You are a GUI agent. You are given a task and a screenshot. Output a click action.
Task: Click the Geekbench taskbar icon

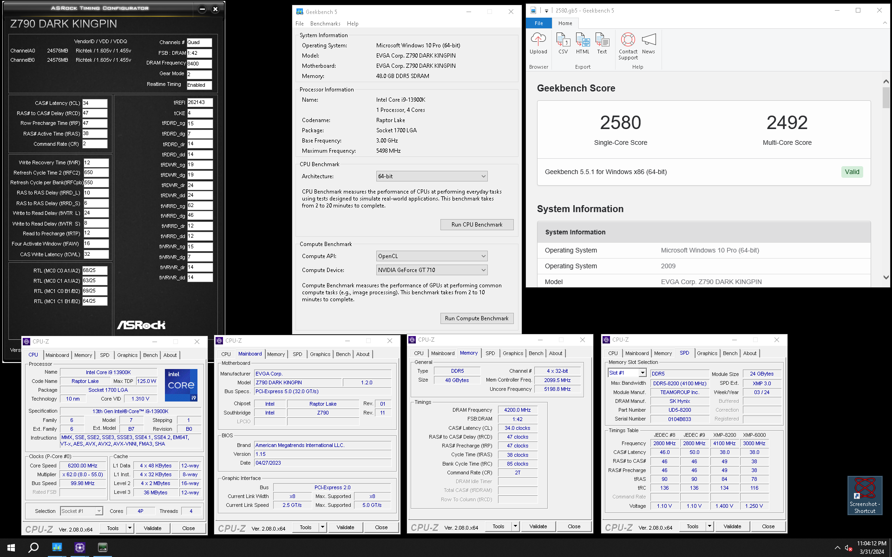point(57,548)
